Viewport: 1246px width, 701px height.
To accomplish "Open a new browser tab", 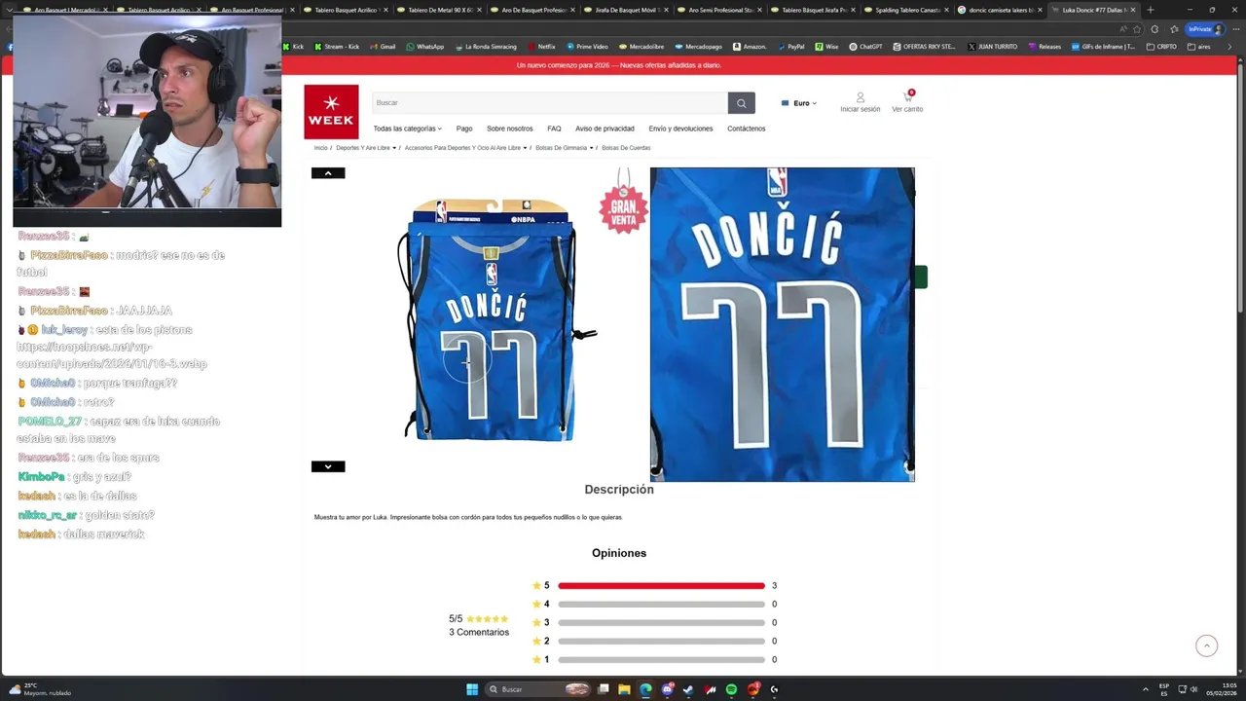I will [x=1151, y=10].
